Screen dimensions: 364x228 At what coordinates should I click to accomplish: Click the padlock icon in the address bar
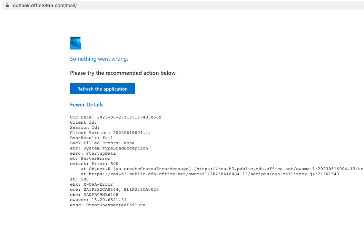[7, 5]
